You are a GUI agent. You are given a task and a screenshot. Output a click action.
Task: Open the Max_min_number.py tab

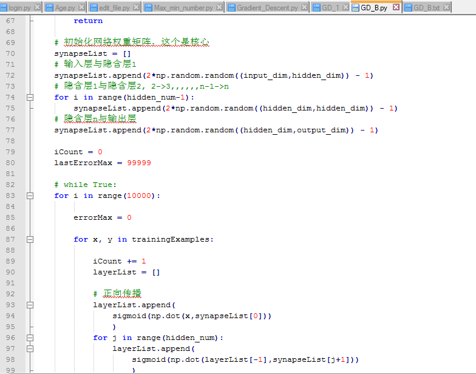[183, 7]
